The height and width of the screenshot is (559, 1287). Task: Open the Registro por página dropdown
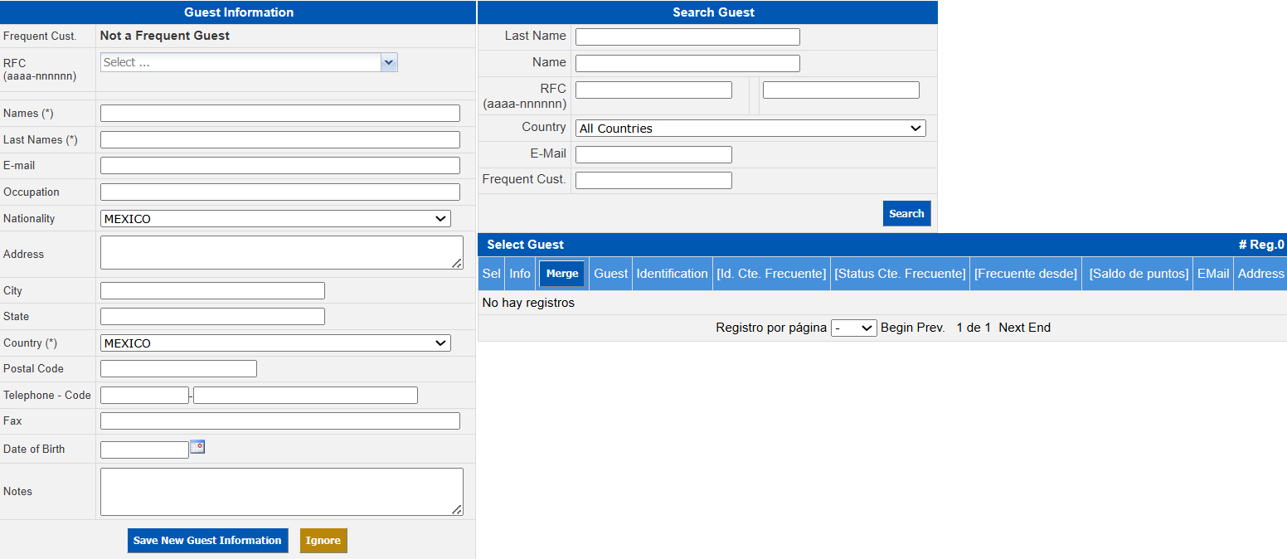(853, 328)
